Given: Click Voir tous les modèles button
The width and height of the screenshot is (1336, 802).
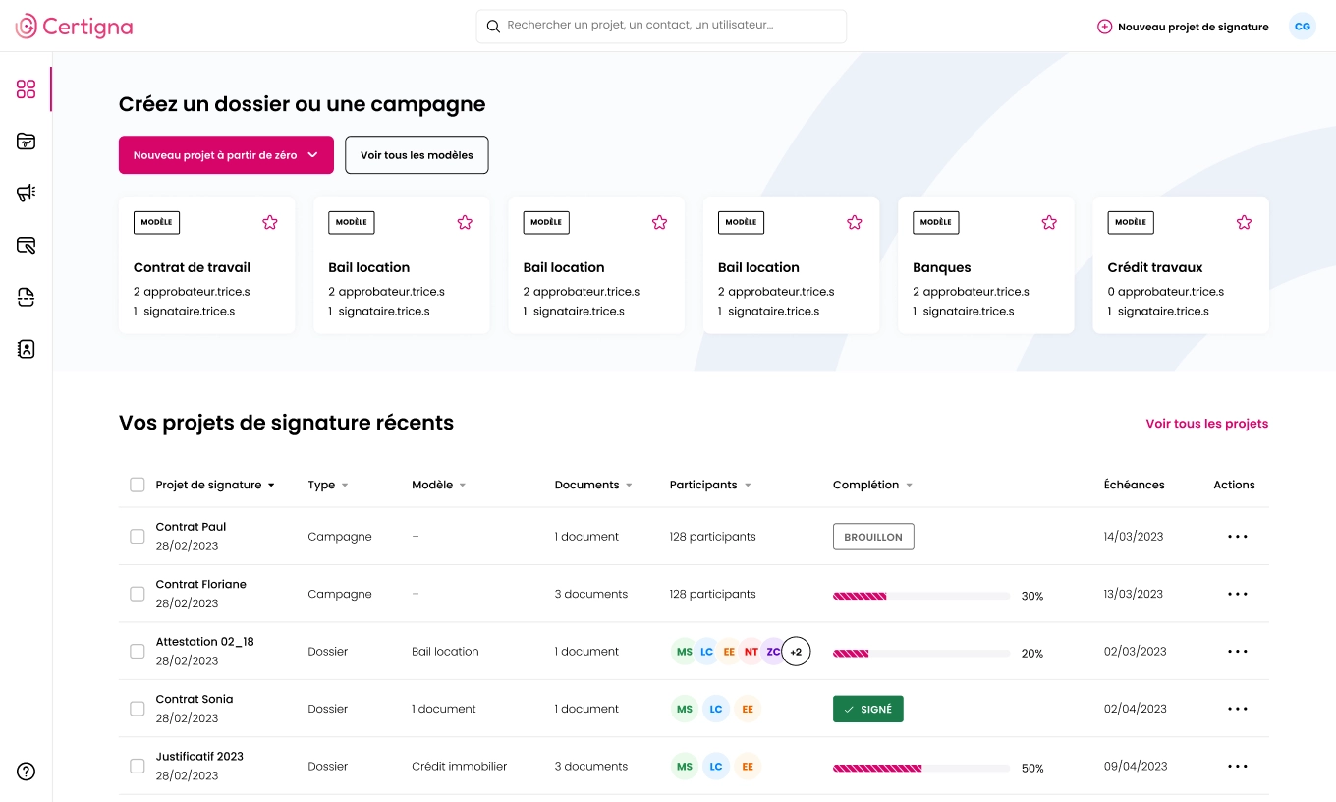Looking at the screenshot, I should [x=417, y=155].
